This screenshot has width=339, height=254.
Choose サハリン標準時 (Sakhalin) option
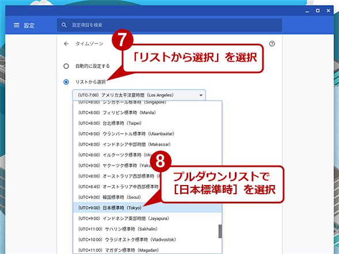pos(146,229)
